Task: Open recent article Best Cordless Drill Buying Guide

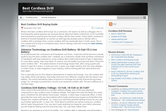Action: 125,60
